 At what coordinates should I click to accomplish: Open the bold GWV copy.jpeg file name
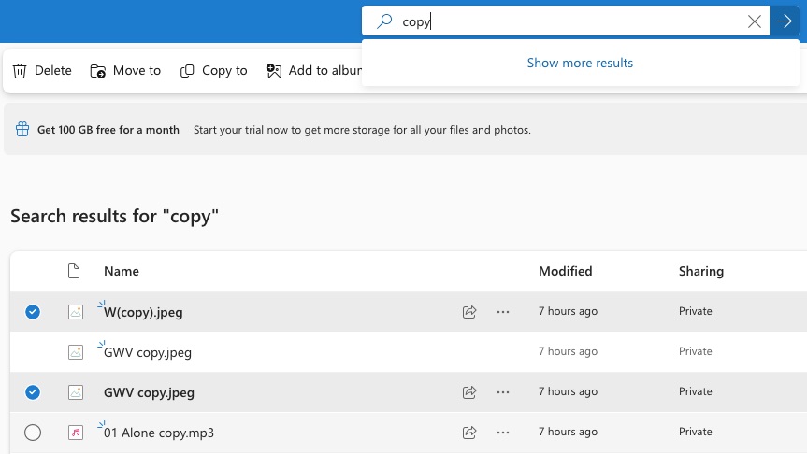pos(149,392)
